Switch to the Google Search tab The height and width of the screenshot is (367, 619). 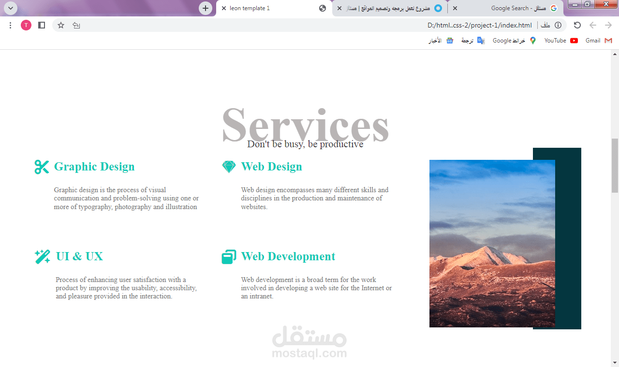click(x=506, y=8)
